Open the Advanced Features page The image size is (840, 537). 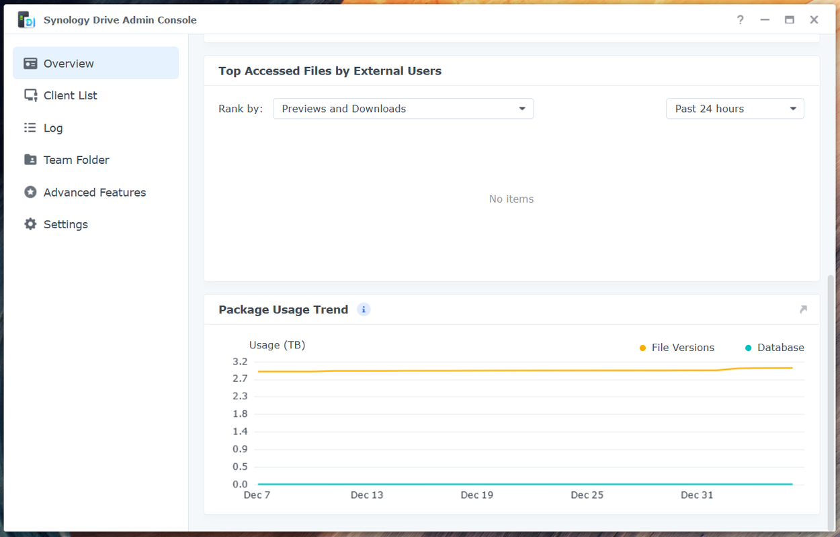96,192
